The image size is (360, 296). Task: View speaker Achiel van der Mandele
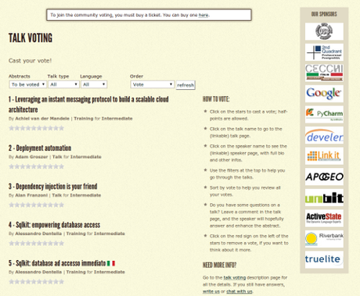[42, 119]
